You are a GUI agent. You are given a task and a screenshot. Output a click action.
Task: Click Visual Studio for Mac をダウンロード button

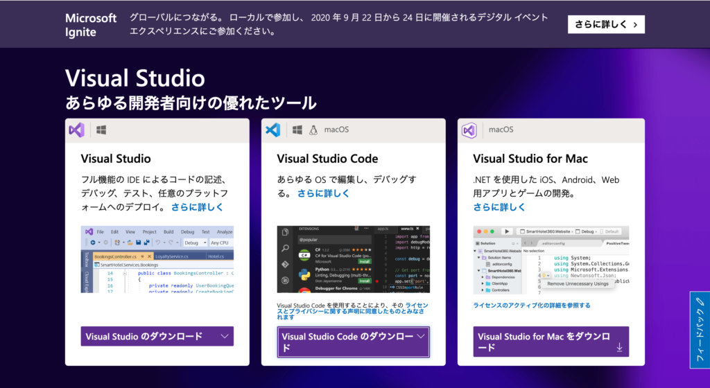tap(551, 342)
